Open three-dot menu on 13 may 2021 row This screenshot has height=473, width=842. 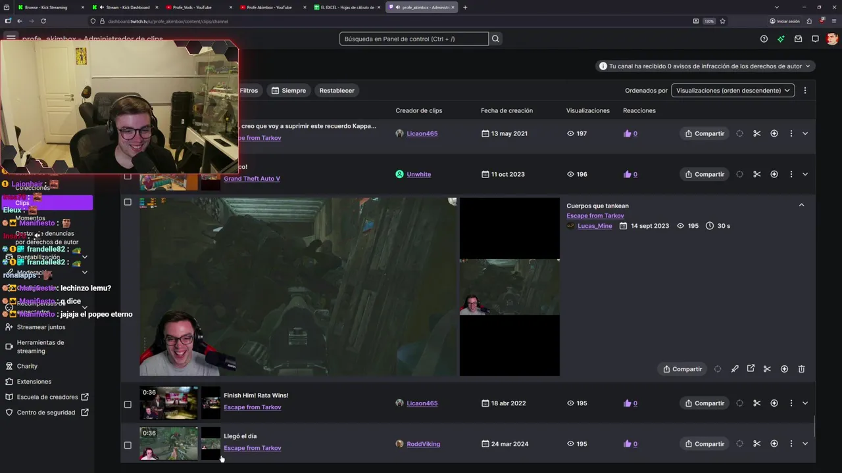click(x=791, y=133)
